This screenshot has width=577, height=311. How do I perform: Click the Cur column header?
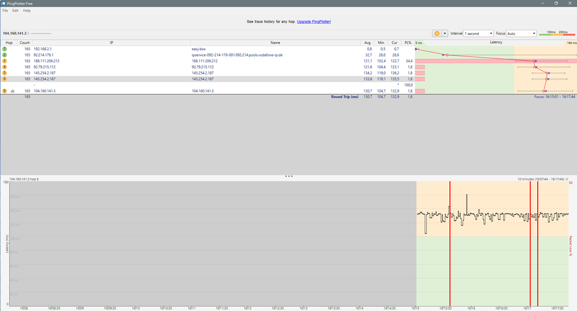(x=394, y=43)
